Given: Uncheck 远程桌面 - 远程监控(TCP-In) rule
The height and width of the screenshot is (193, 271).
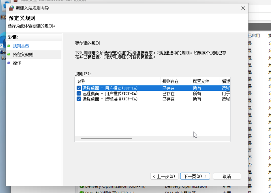Looking at the screenshot, I should (x=79, y=99).
